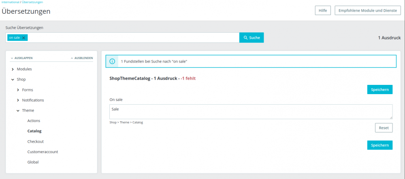Open the Checkout tree item

(x=35, y=141)
